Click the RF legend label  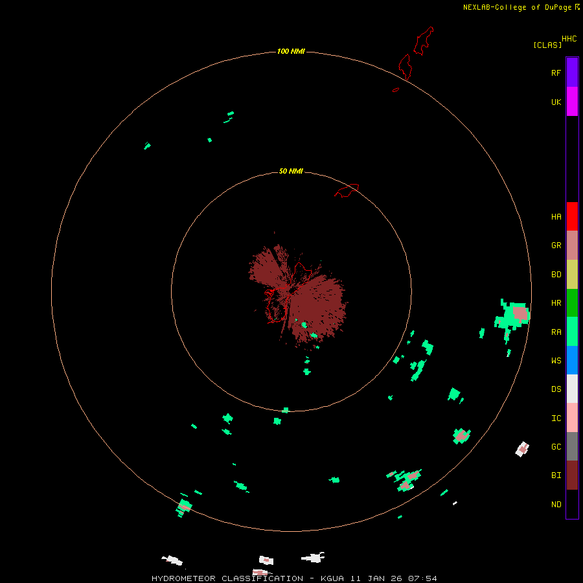[556, 73]
